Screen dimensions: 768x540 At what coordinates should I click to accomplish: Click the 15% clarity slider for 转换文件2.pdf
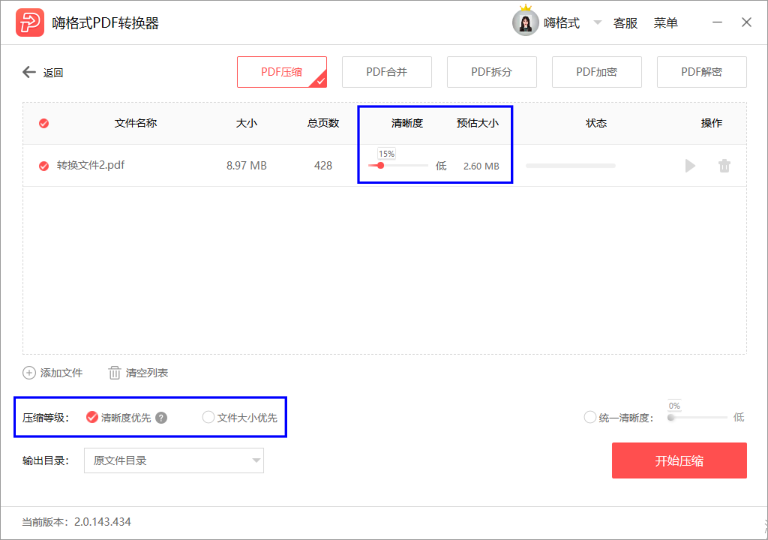(398, 165)
